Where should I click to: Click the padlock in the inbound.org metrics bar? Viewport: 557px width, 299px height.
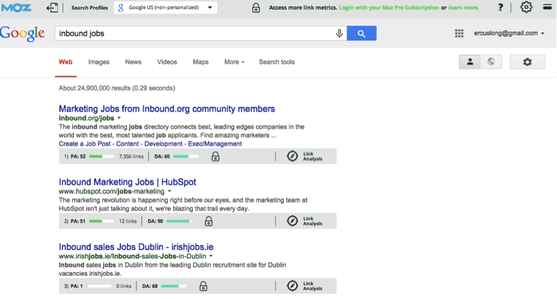pyautogui.click(x=215, y=157)
